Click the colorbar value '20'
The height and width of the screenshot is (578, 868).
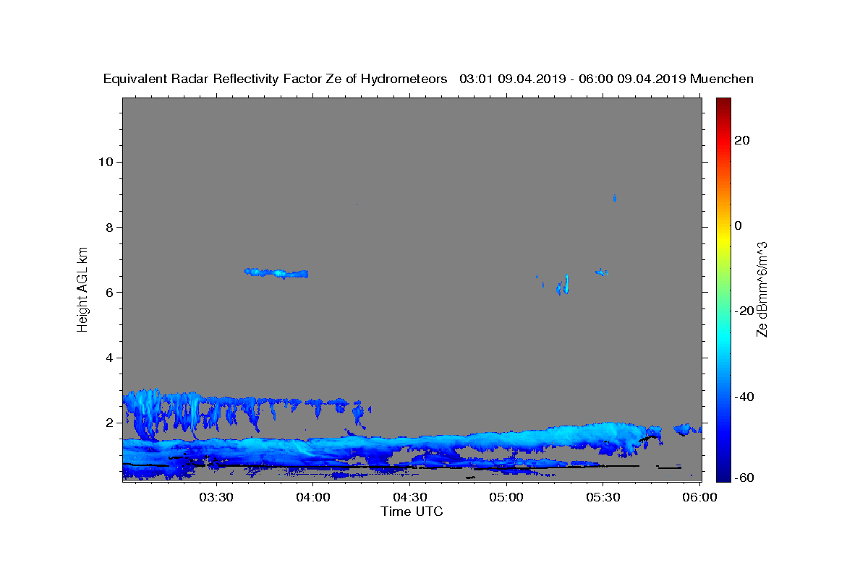click(x=743, y=140)
